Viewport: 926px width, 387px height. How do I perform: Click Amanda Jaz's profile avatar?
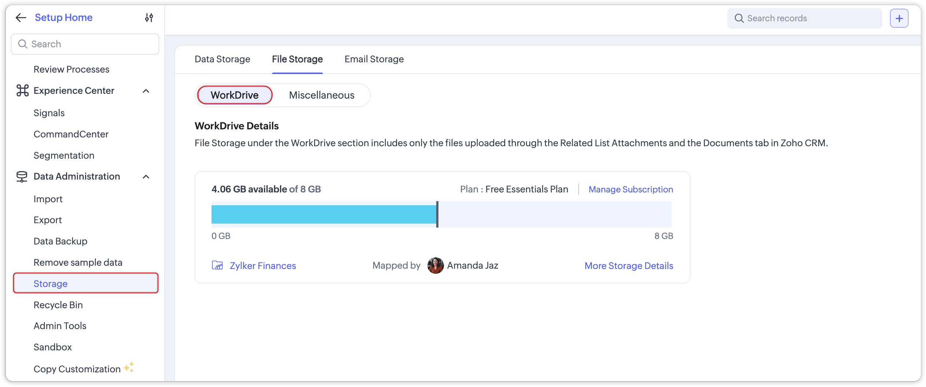(436, 265)
